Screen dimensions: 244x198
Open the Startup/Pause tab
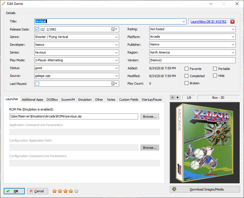pos(152,100)
